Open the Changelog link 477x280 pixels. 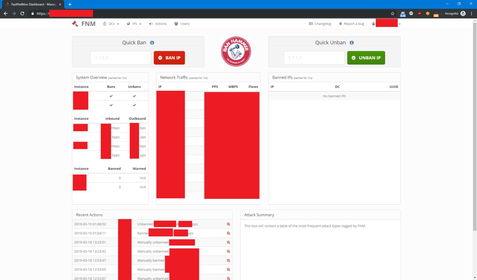coord(320,24)
